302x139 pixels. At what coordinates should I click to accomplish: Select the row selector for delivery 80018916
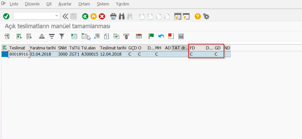(5, 54)
